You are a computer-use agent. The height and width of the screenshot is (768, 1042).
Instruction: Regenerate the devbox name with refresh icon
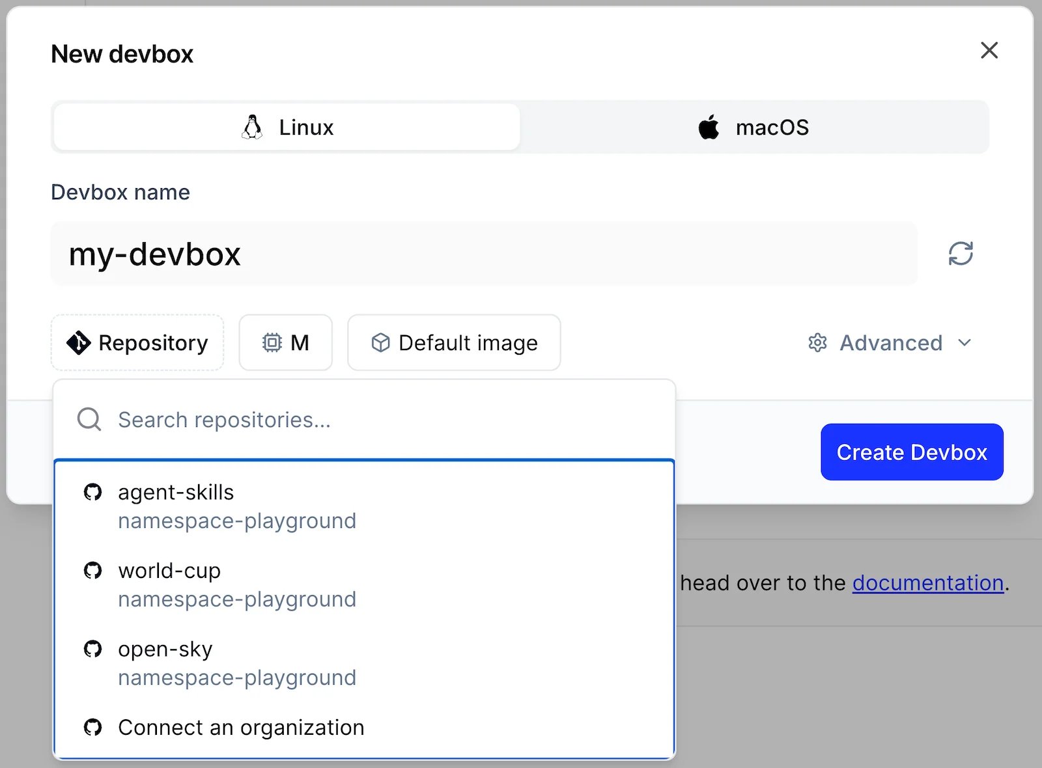961,254
